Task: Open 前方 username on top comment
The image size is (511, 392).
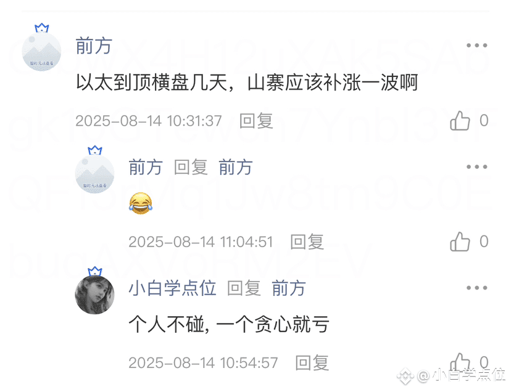Action: [94, 46]
